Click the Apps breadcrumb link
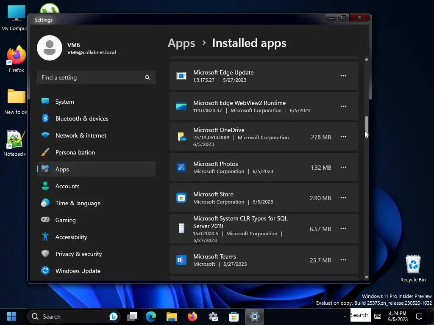This screenshot has width=434, height=325. [x=181, y=43]
